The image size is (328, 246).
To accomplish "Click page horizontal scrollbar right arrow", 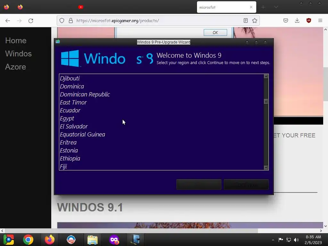I will [x=321, y=231].
